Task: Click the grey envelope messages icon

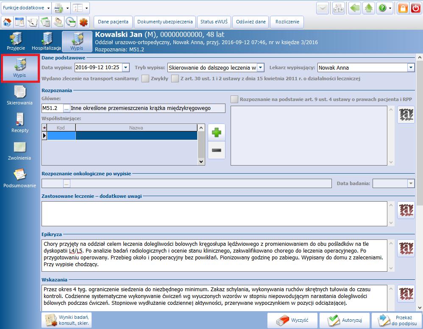Action: tap(323, 8)
